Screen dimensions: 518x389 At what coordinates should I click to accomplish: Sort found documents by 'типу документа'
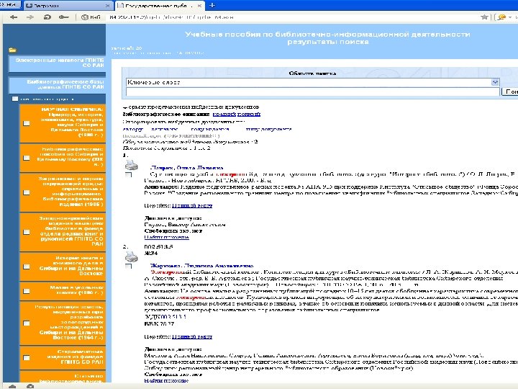click(x=269, y=129)
